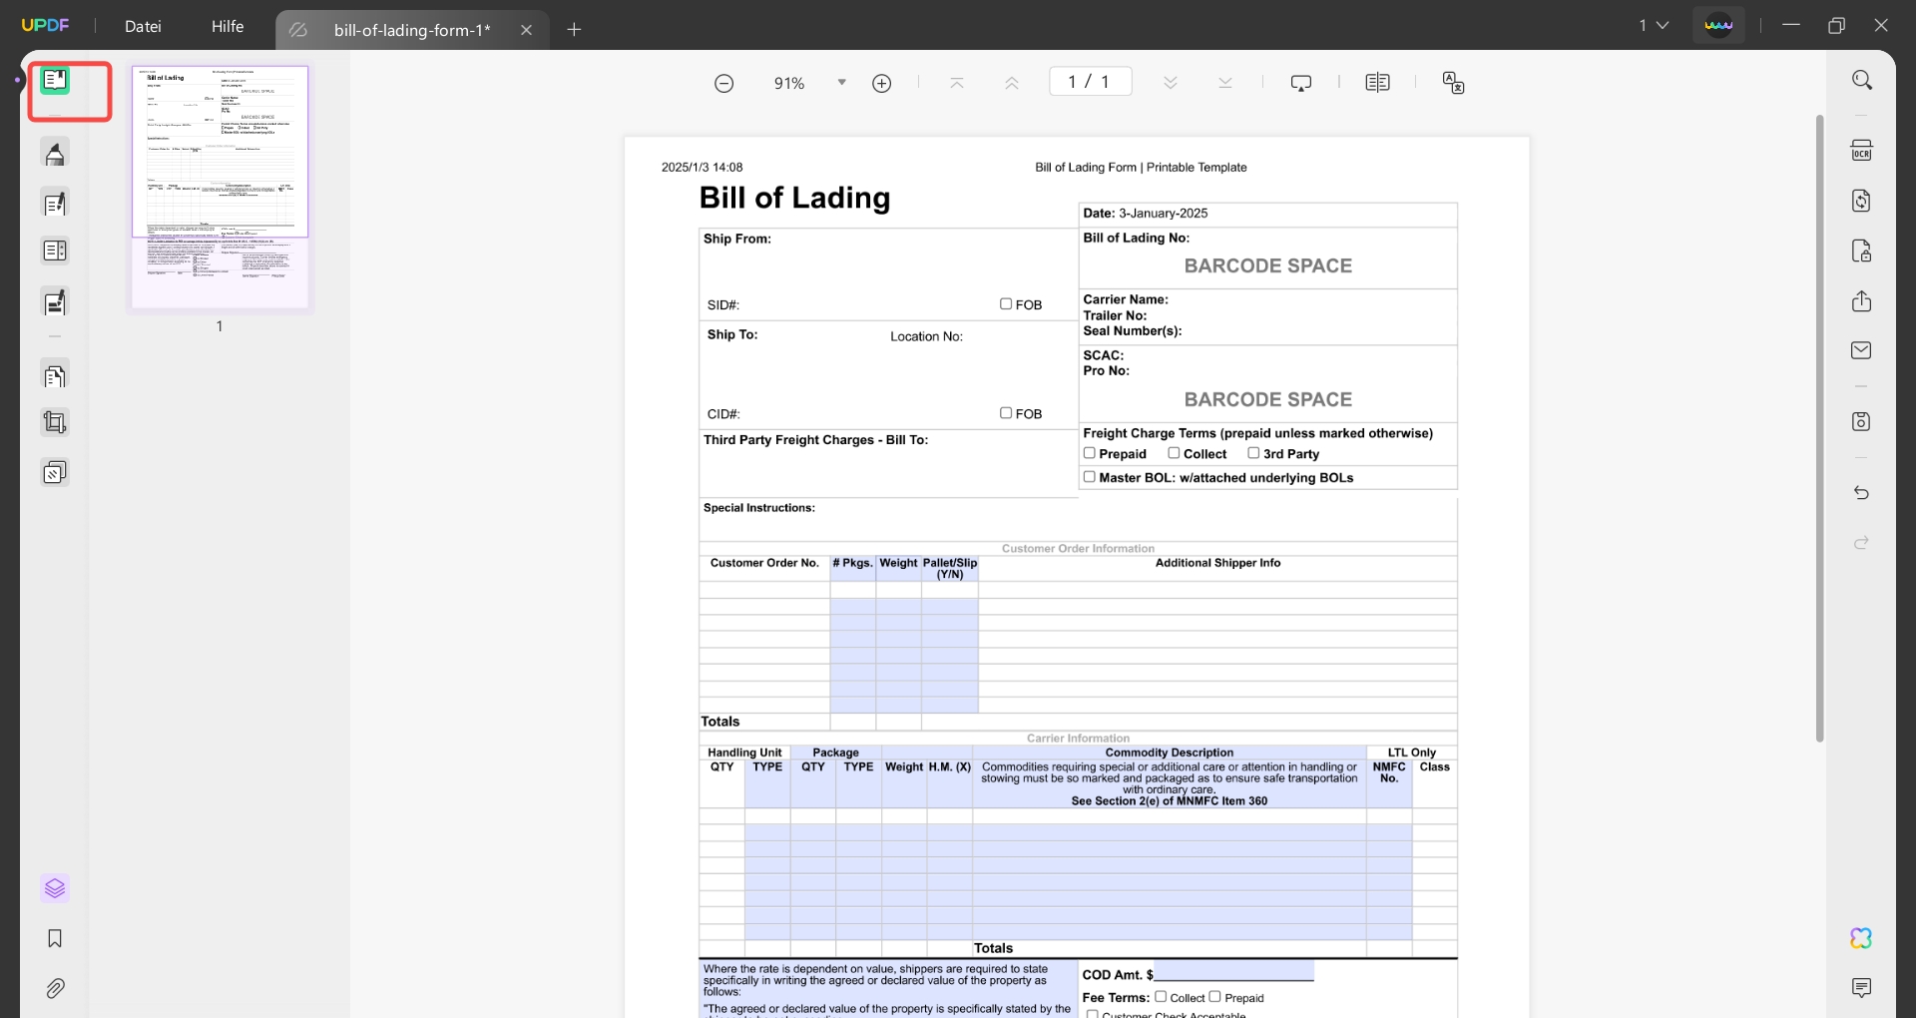Screen dimensions: 1916x1018
Task: Check Prepaid under Fee Terms
Action: pyautogui.click(x=1215, y=997)
